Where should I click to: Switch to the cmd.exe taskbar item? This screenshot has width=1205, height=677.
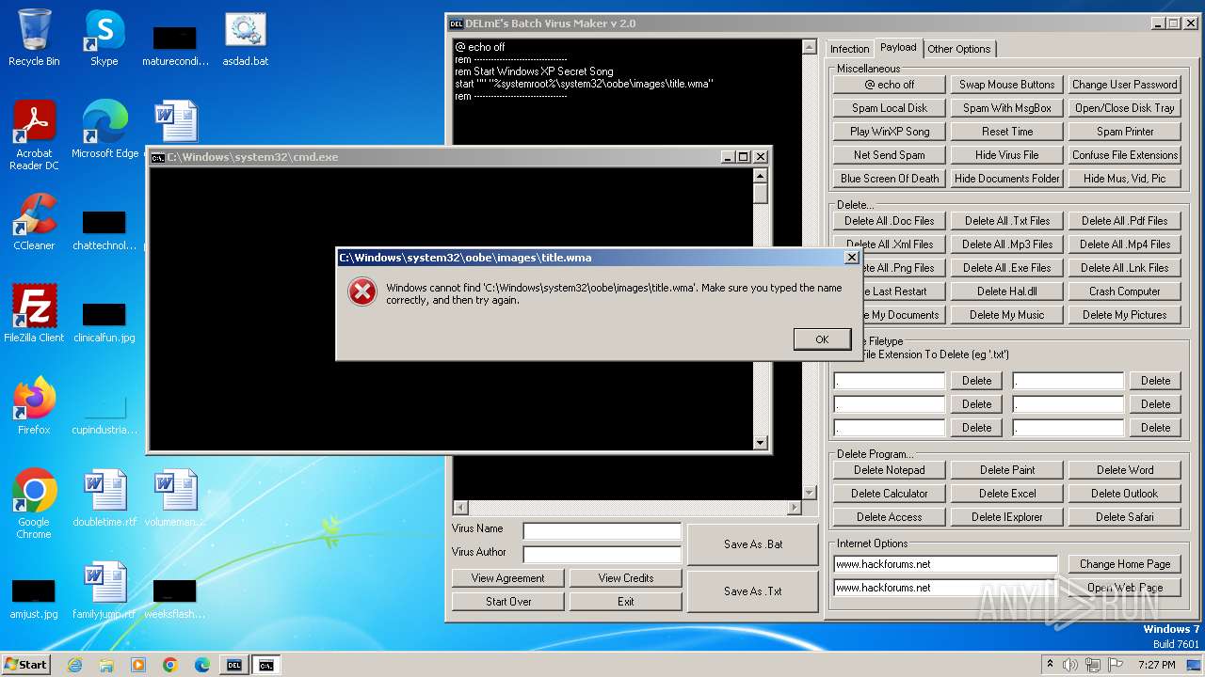pos(266,665)
